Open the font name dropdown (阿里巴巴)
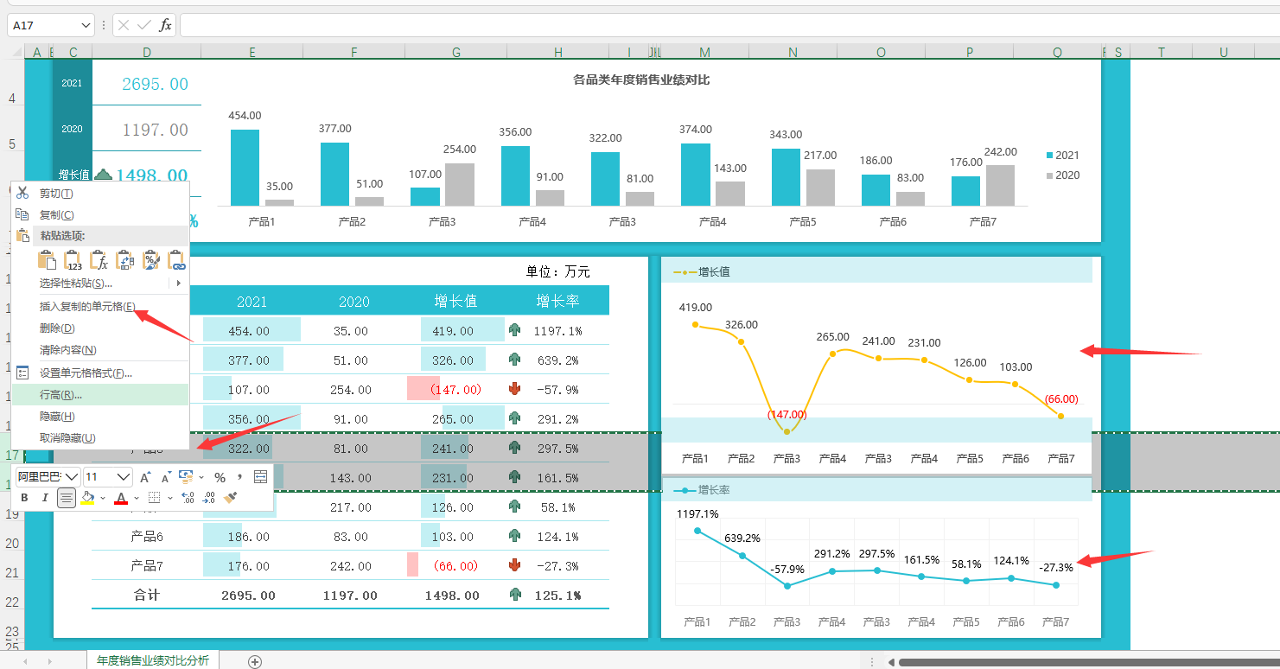Image resolution: width=1280 pixels, height=669 pixels. [x=71, y=477]
